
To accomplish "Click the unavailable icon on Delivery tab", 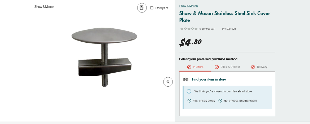I will [253, 67].
